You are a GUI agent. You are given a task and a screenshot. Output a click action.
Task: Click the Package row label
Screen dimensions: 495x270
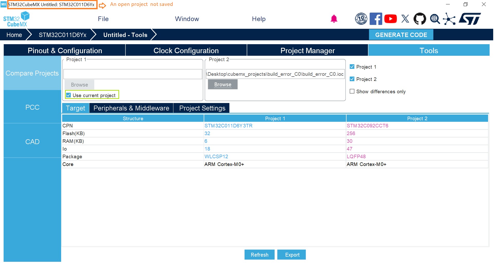pyautogui.click(x=72, y=156)
